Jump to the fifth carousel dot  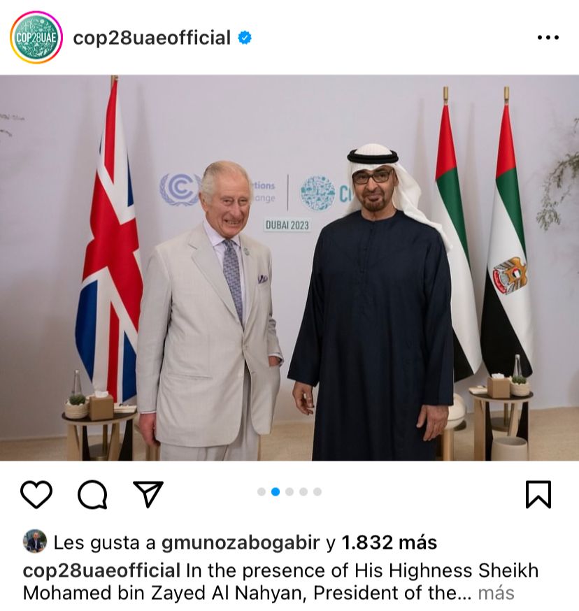(x=317, y=491)
